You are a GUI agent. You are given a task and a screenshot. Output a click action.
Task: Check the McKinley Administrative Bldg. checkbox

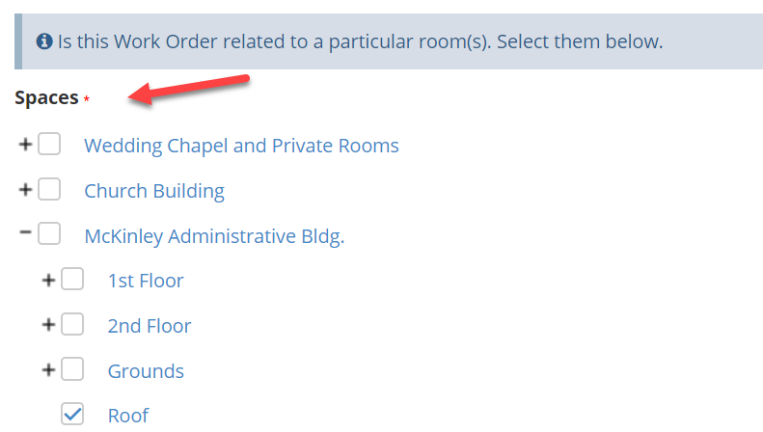coord(49,233)
